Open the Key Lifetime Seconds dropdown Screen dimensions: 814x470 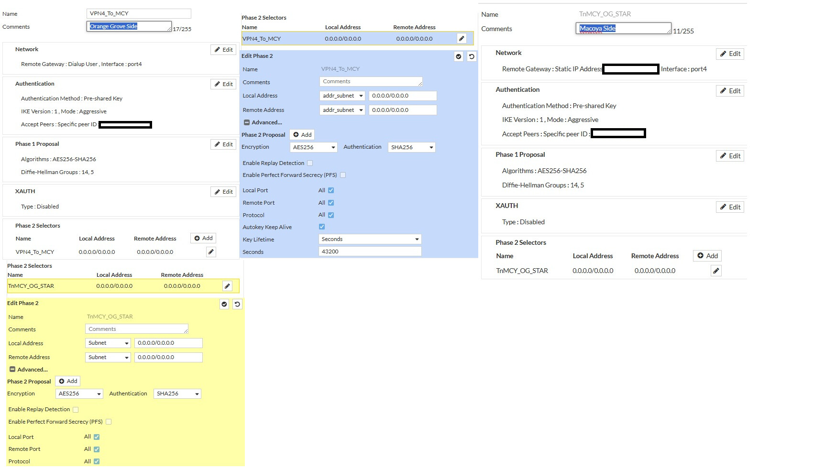tap(370, 239)
